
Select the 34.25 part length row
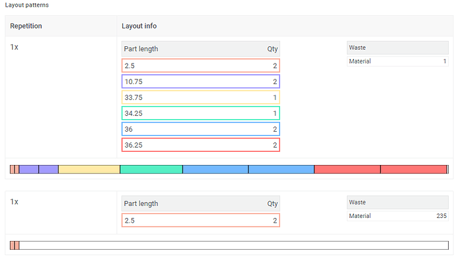[200, 113]
